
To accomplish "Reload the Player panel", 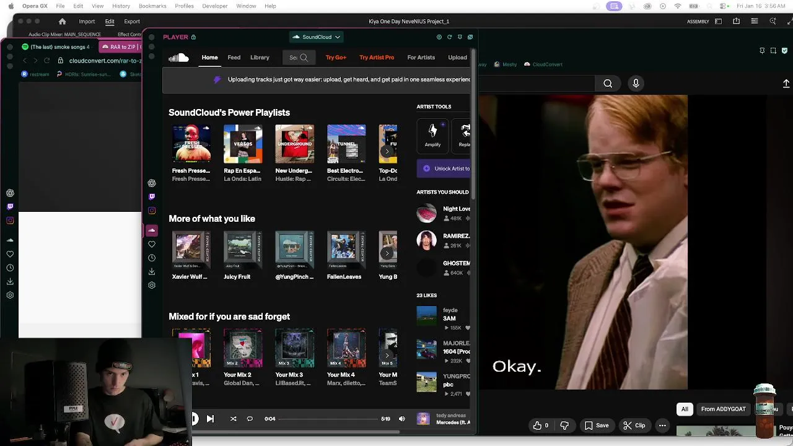I will 449,37.
